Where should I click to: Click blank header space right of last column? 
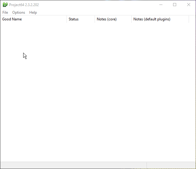[192, 19]
